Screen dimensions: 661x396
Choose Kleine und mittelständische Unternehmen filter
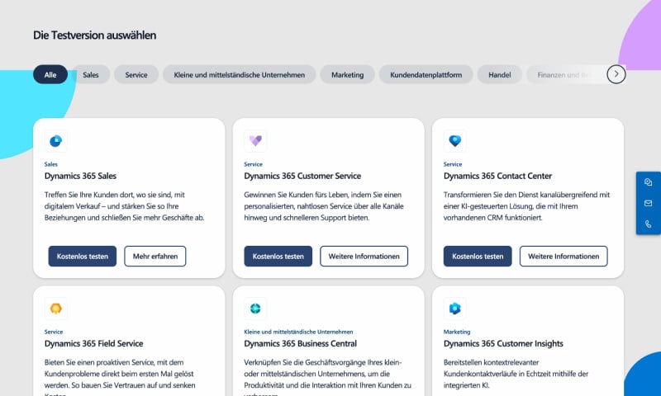[240, 74]
